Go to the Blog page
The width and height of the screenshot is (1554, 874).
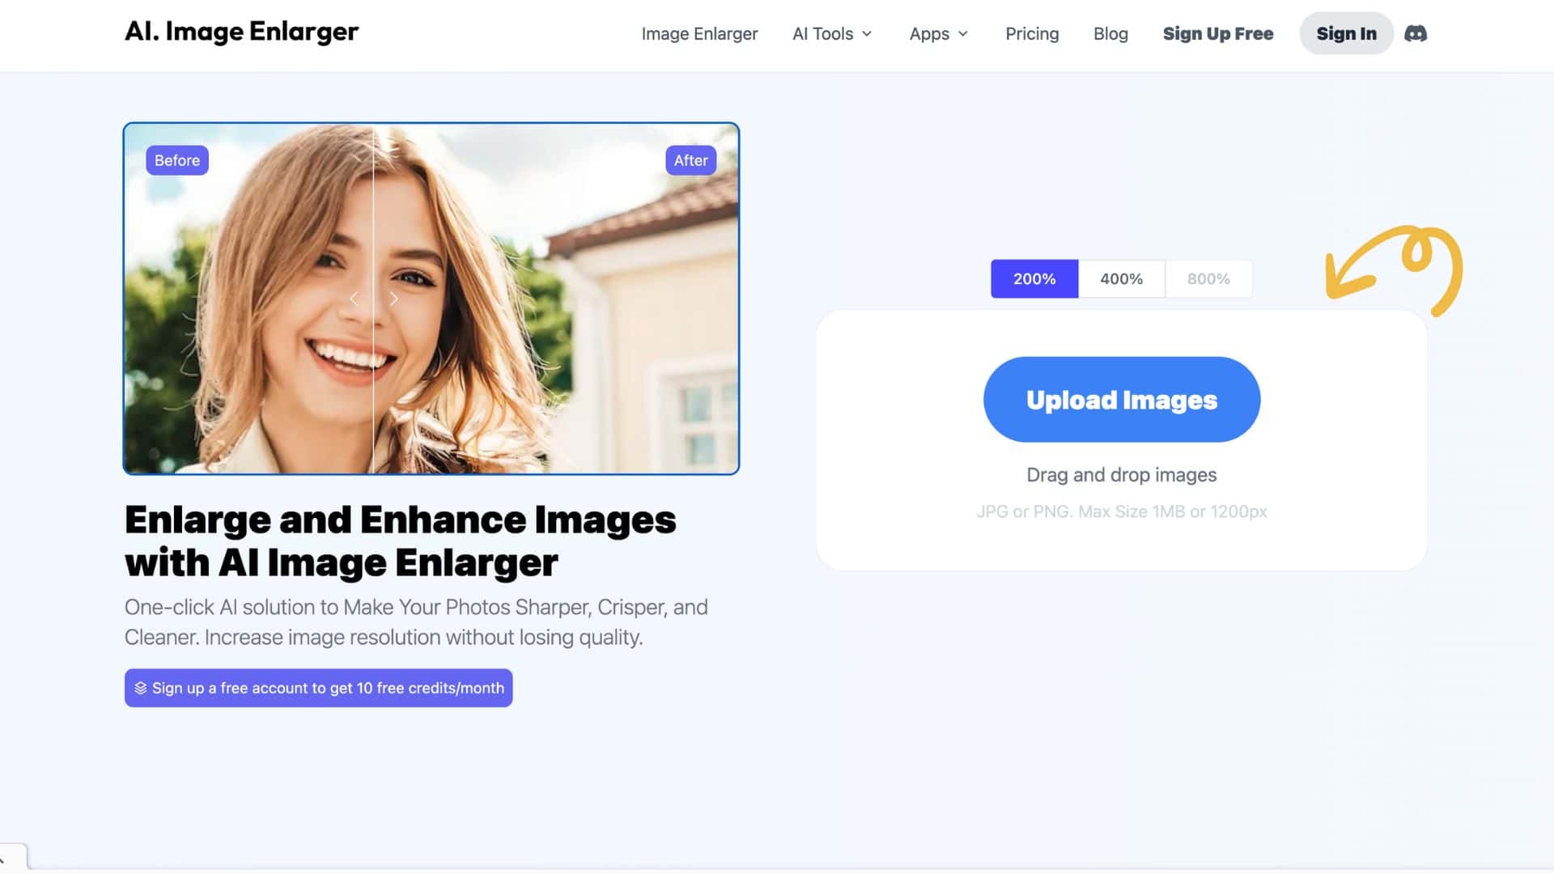pos(1110,34)
